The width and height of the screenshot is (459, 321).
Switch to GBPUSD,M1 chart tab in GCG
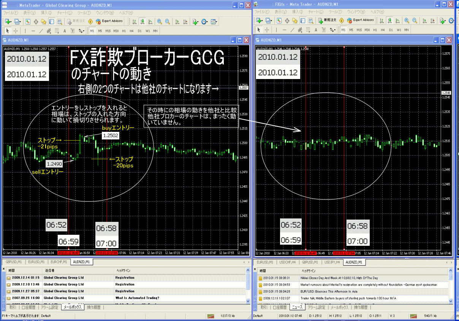point(14,262)
